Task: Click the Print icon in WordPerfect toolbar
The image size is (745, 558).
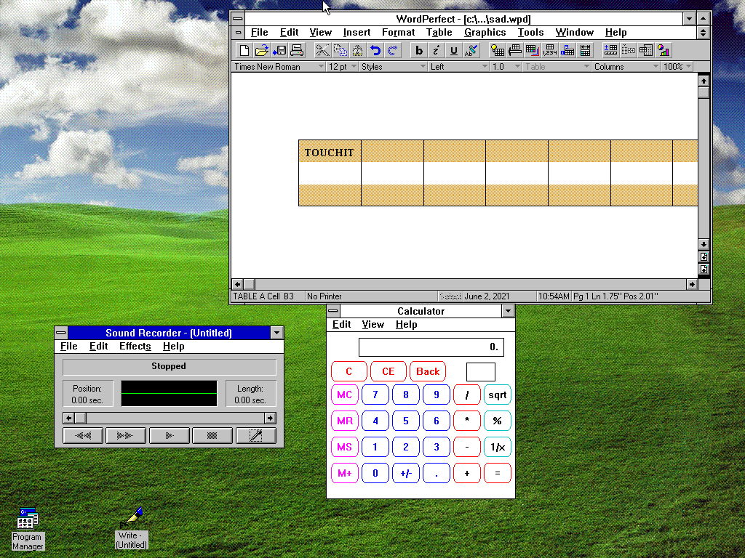Action: pyautogui.click(x=297, y=50)
